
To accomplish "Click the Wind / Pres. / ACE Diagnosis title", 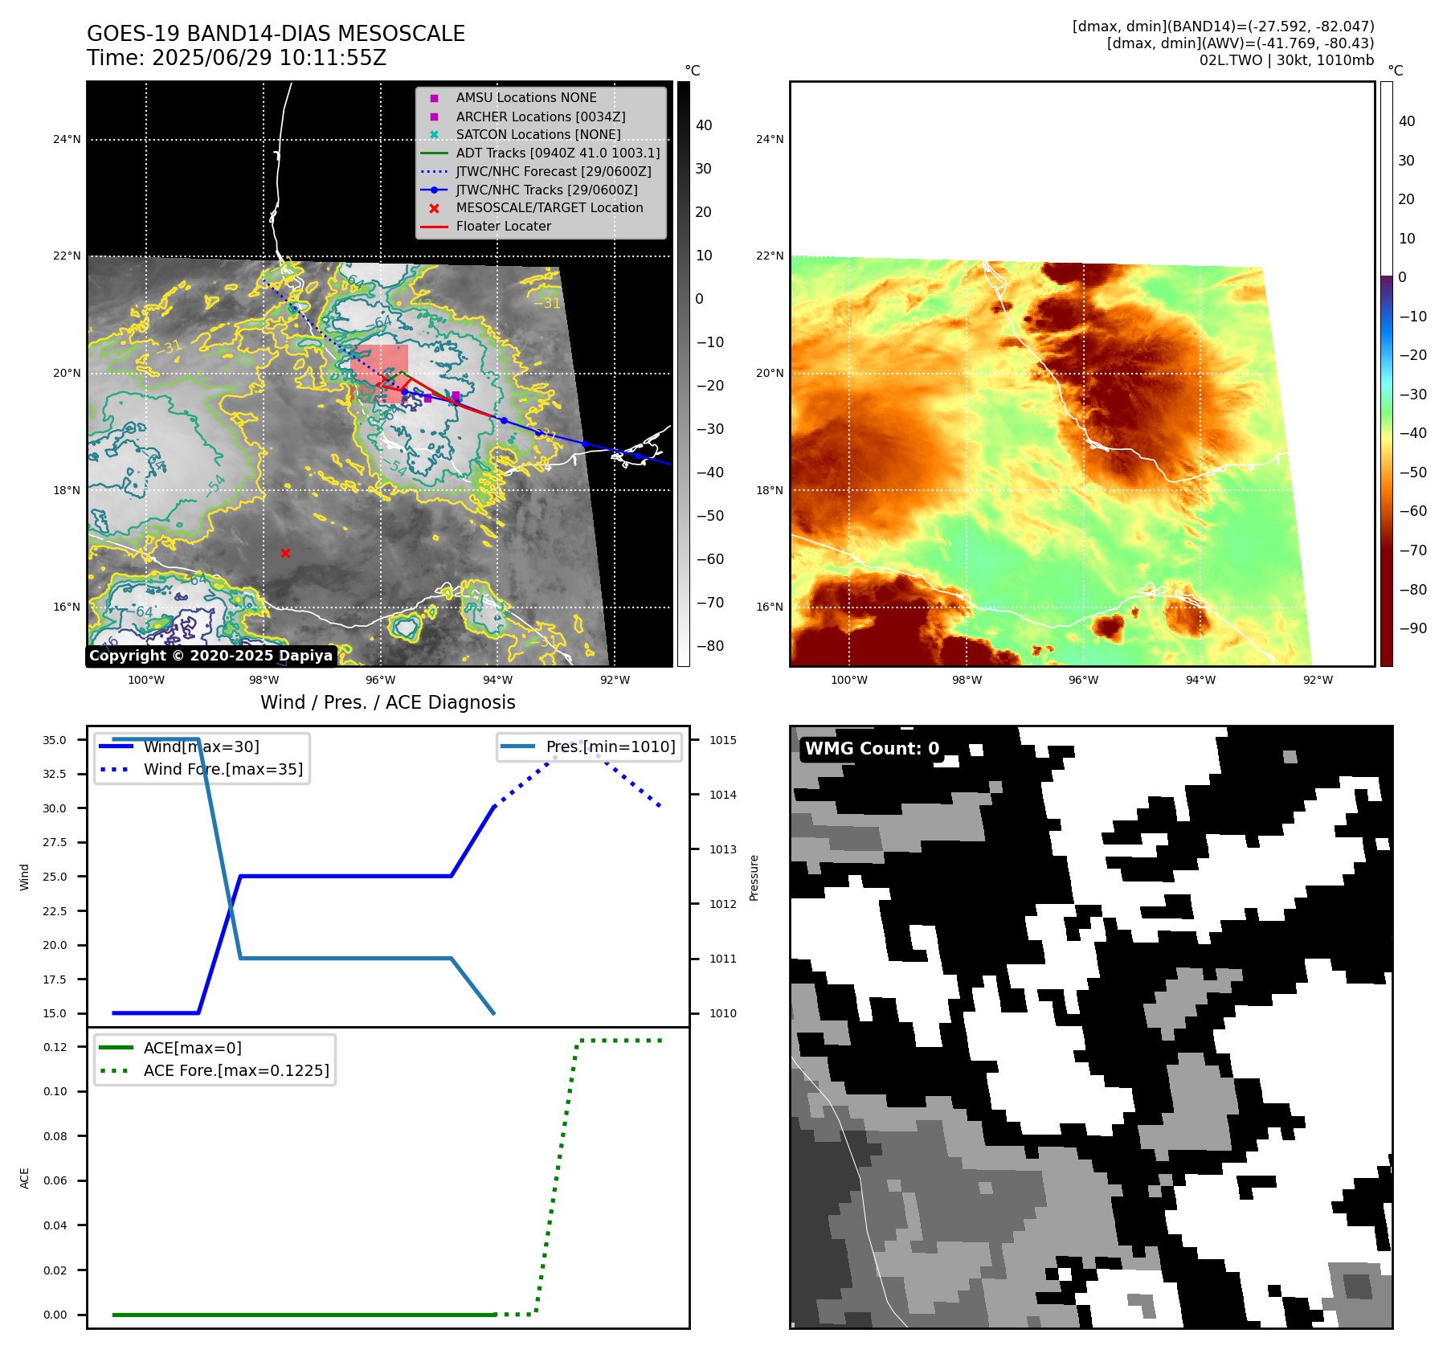I will click(x=388, y=702).
